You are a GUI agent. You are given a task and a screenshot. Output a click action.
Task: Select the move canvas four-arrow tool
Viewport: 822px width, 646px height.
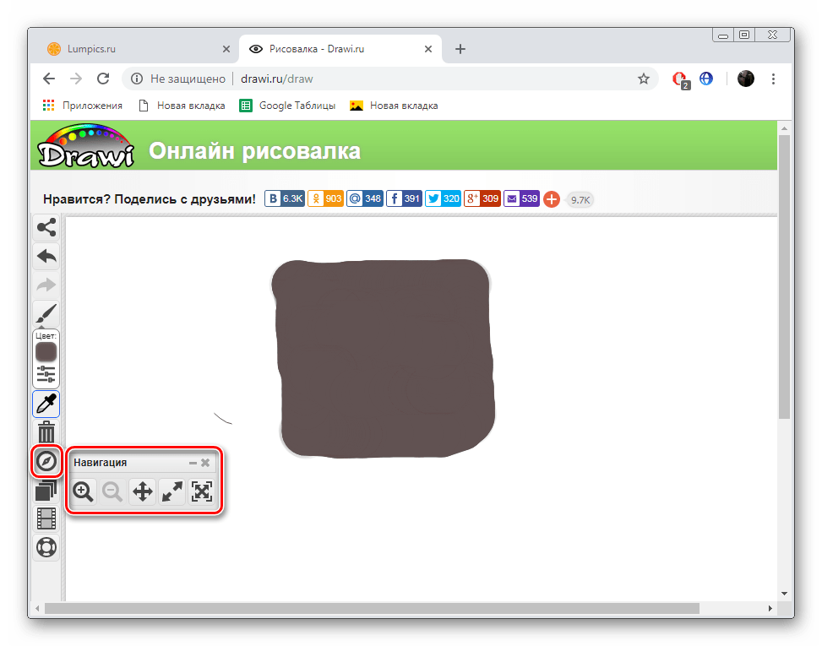coord(142,491)
